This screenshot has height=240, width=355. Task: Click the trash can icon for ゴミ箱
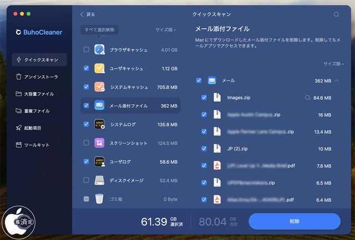click(99, 199)
